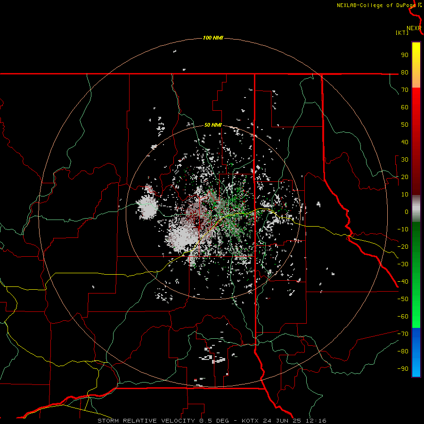Click the isolated round gray echo west of center
Image resolution: width=424 pixels, height=424 pixels.
click(x=147, y=208)
